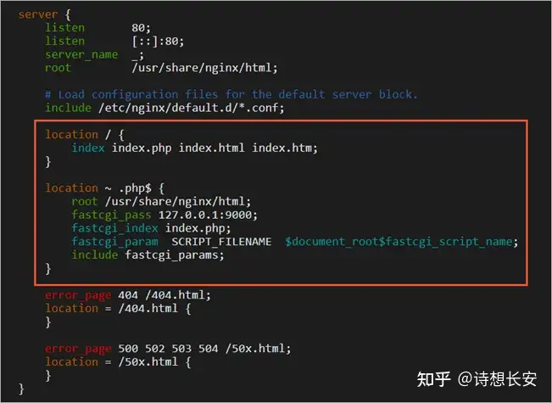Click the error_page 500 502 503 504 line
The height and width of the screenshot is (403, 552).
167,348
